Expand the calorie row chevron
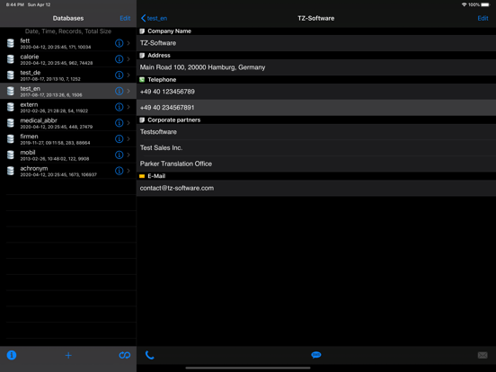The width and height of the screenshot is (496, 372). [128, 59]
